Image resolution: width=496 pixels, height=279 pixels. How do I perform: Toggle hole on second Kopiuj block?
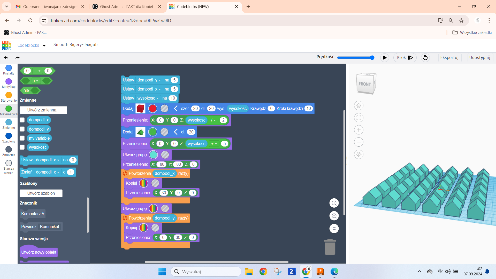click(155, 228)
